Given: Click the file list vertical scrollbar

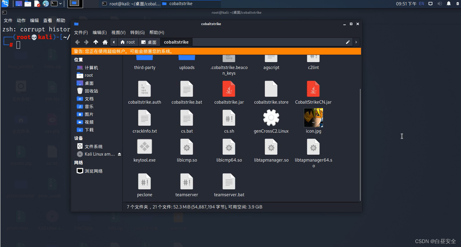Looking at the screenshot, I should 360,145.
